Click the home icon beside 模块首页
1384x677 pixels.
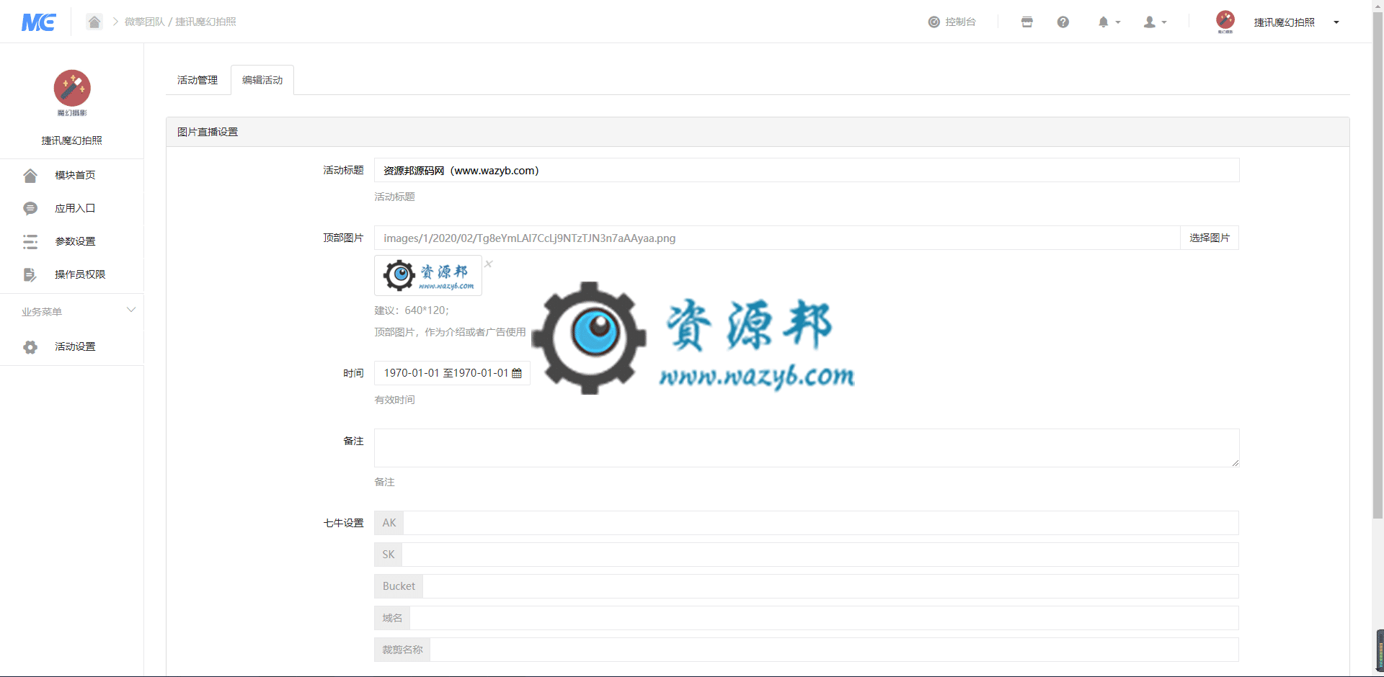[30, 175]
